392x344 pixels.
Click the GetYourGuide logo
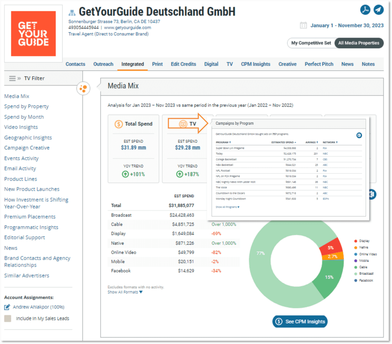33,33
